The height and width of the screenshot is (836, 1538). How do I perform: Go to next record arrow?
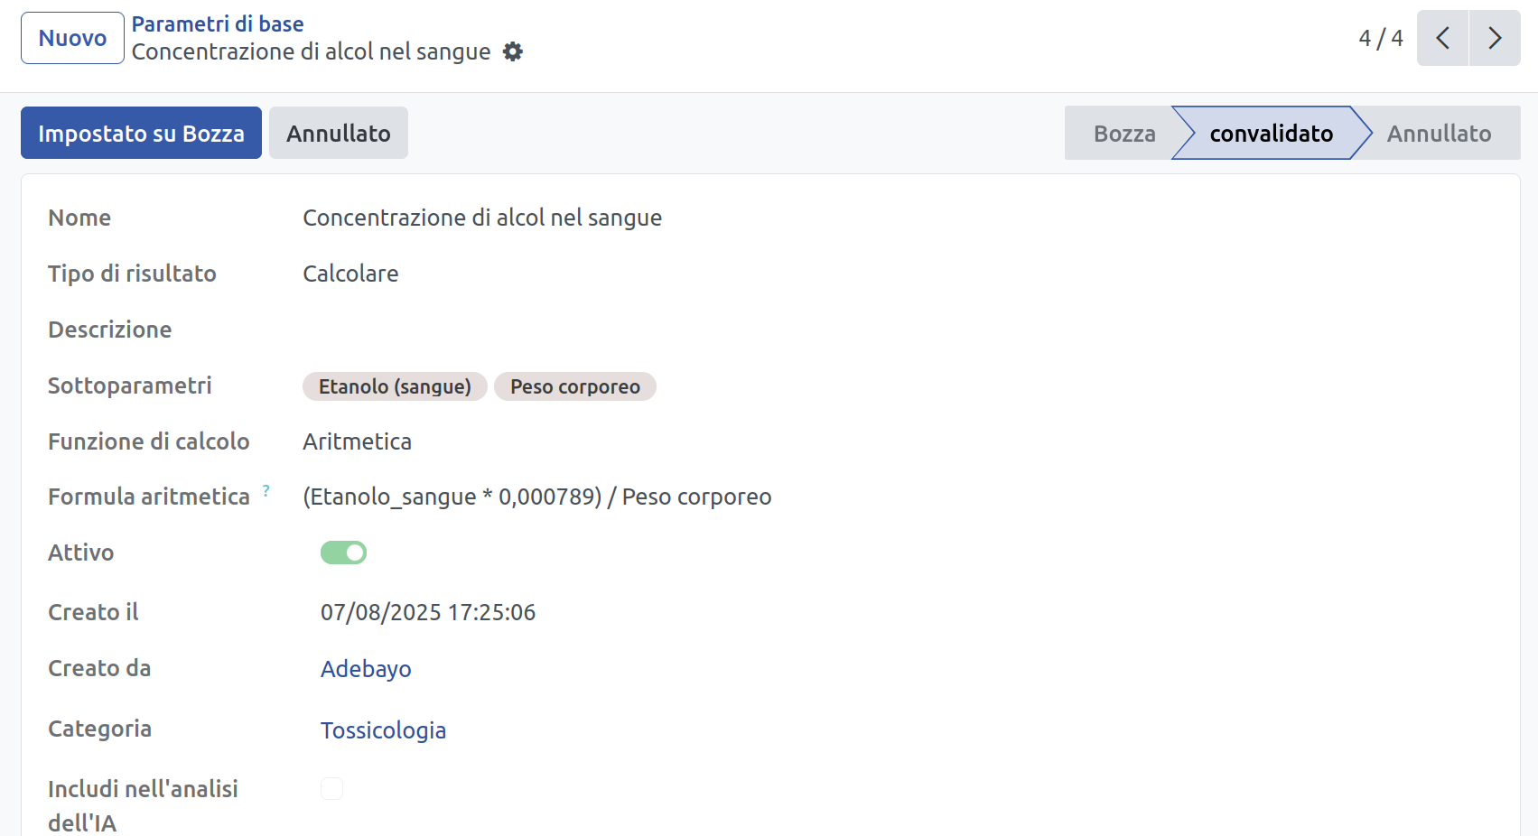[1495, 38]
